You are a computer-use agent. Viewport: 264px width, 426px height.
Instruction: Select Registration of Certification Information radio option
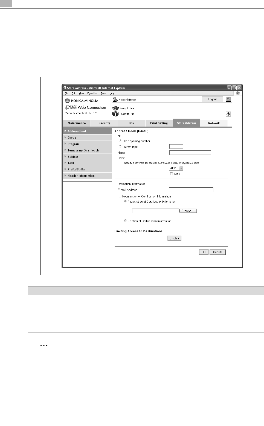tap(125, 201)
